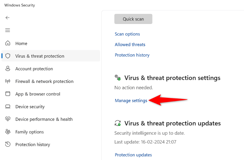This screenshot has height=160, width=244.
Task: Click the Device performance heart icon
Action: (x=8, y=119)
